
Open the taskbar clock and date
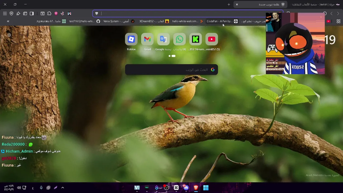click(9, 188)
